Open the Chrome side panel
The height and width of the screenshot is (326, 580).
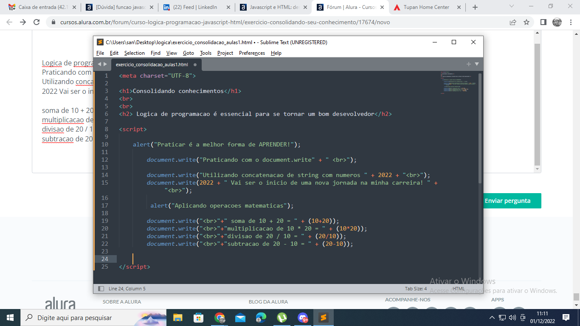pyautogui.click(x=543, y=22)
